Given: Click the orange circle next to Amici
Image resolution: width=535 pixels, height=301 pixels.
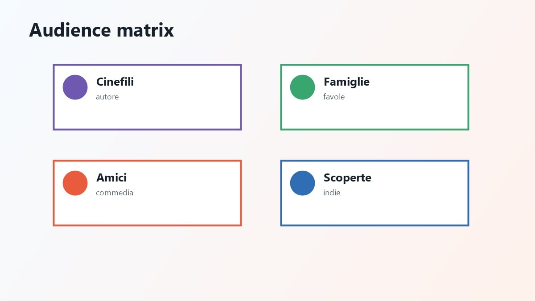Looking at the screenshot, I should [75, 183].
